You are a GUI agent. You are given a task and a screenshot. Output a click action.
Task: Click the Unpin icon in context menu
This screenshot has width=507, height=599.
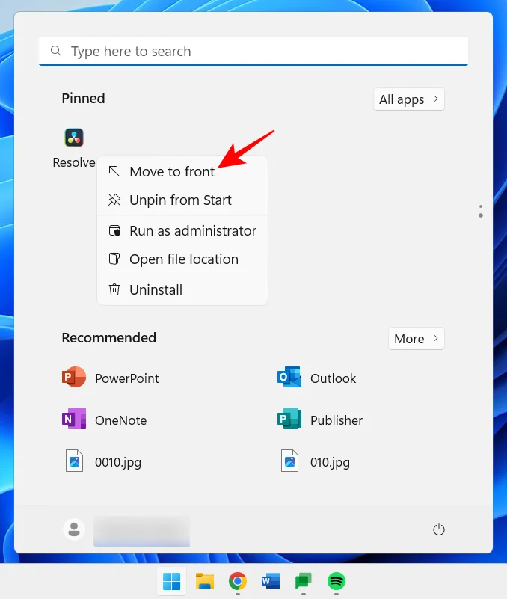click(x=114, y=200)
